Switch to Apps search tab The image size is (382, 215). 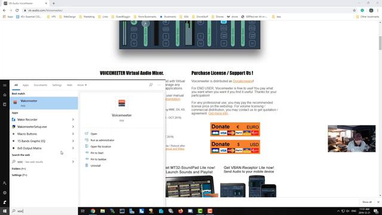26,85
